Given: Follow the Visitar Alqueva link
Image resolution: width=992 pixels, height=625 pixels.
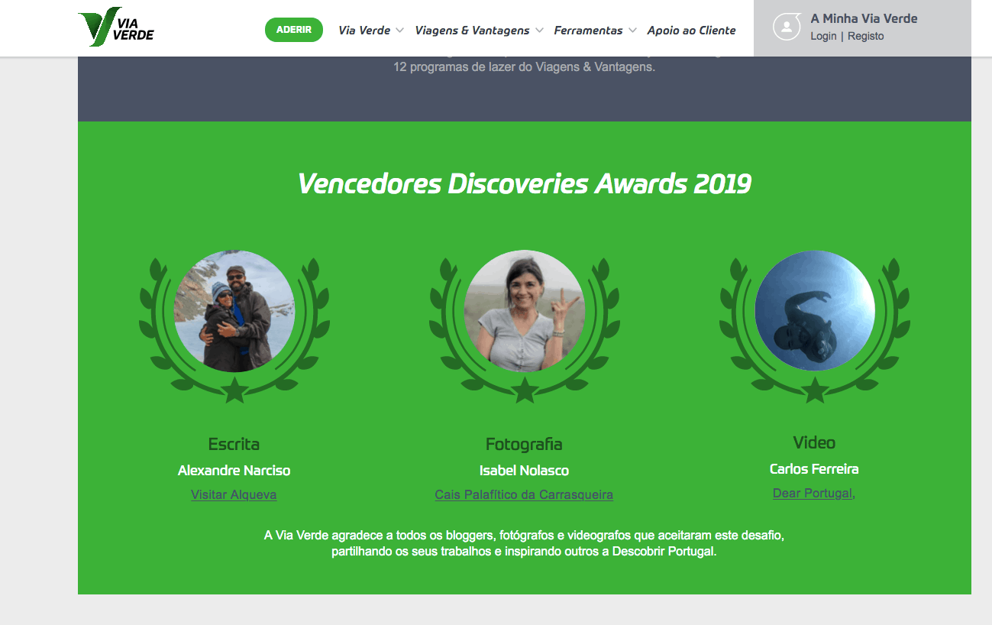Looking at the screenshot, I should [234, 494].
